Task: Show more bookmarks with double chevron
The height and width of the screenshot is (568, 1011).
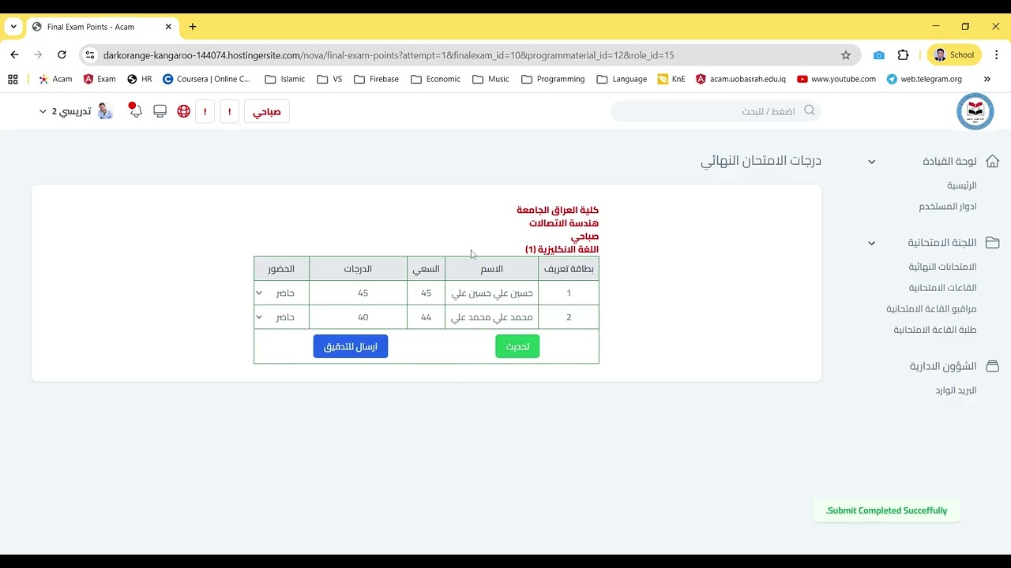Action: click(987, 79)
